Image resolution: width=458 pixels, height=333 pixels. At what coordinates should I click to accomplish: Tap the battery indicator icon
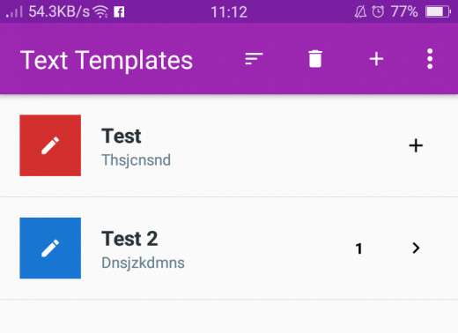point(438,12)
